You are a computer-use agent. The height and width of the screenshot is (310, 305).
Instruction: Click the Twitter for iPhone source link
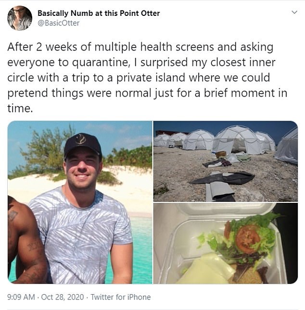tap(121, 297)
